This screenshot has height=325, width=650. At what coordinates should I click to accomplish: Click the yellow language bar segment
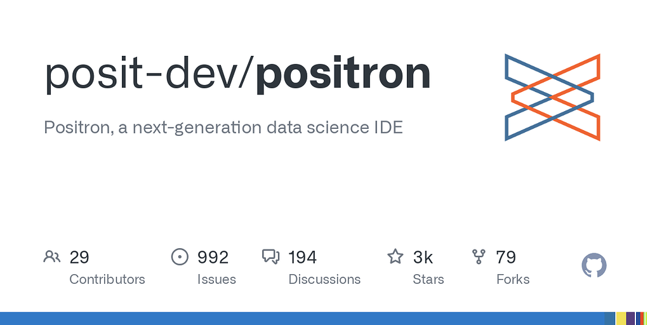tap(621, 319)
